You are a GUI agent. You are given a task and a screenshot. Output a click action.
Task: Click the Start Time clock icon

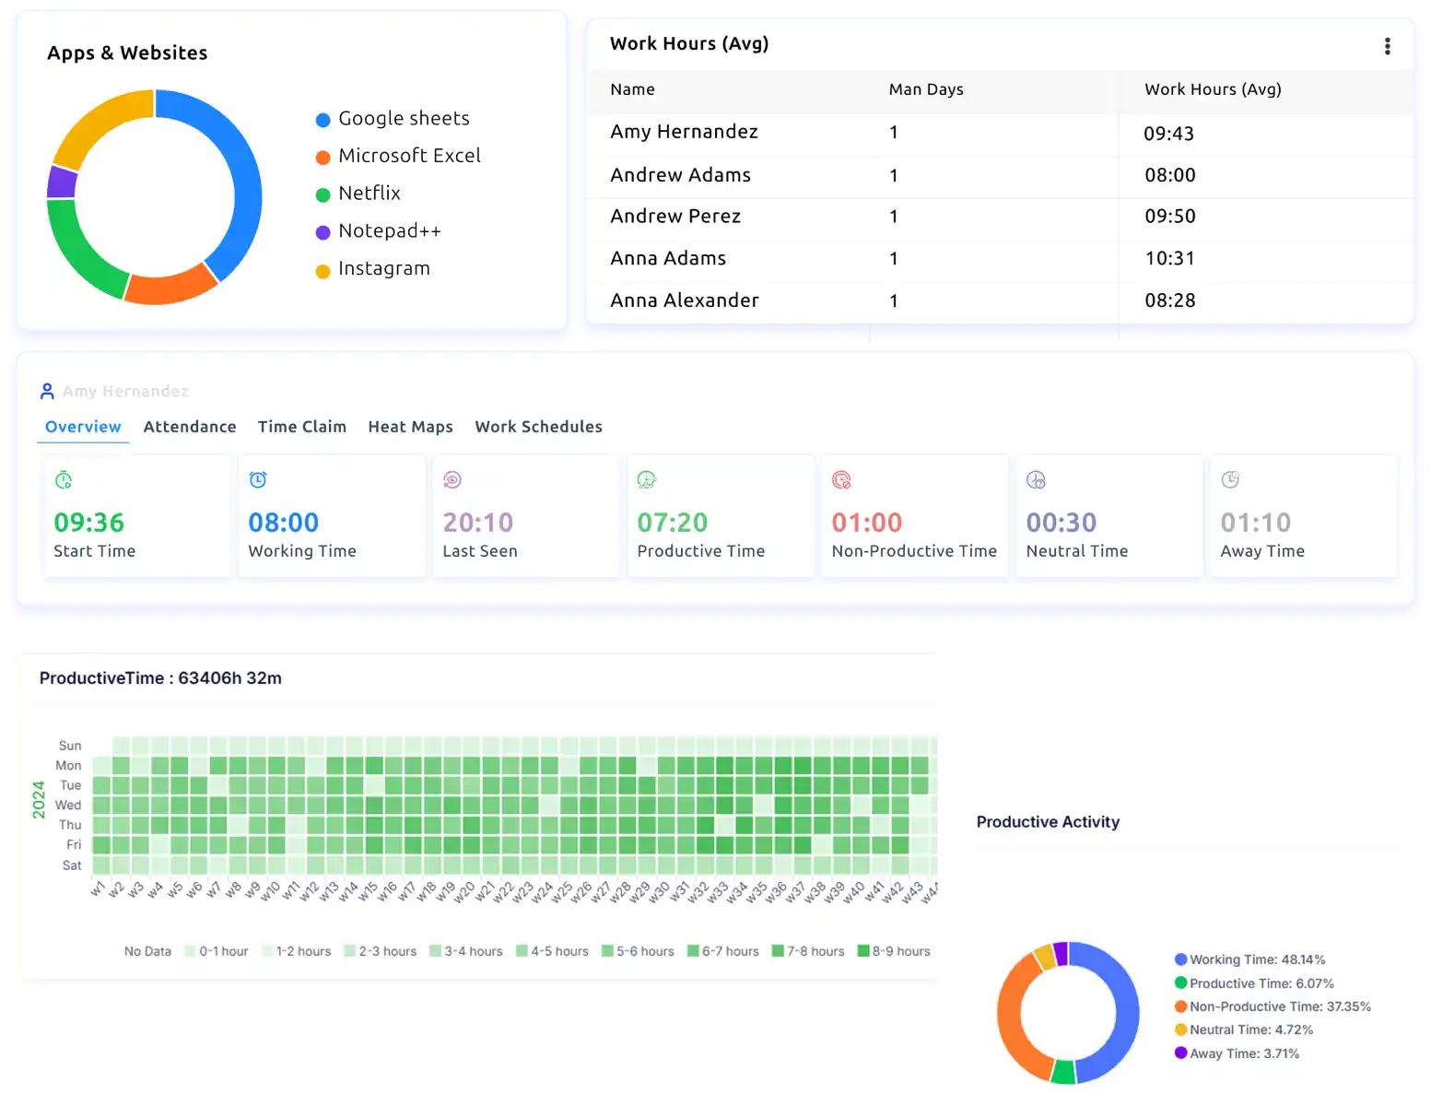63,479
